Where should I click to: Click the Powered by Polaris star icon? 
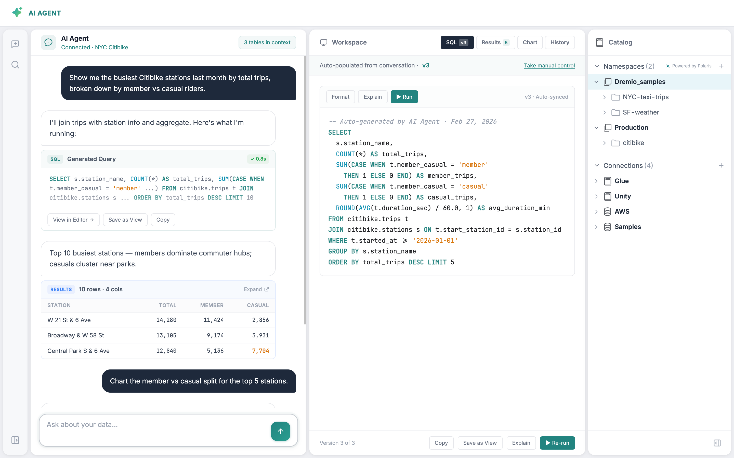668,66
